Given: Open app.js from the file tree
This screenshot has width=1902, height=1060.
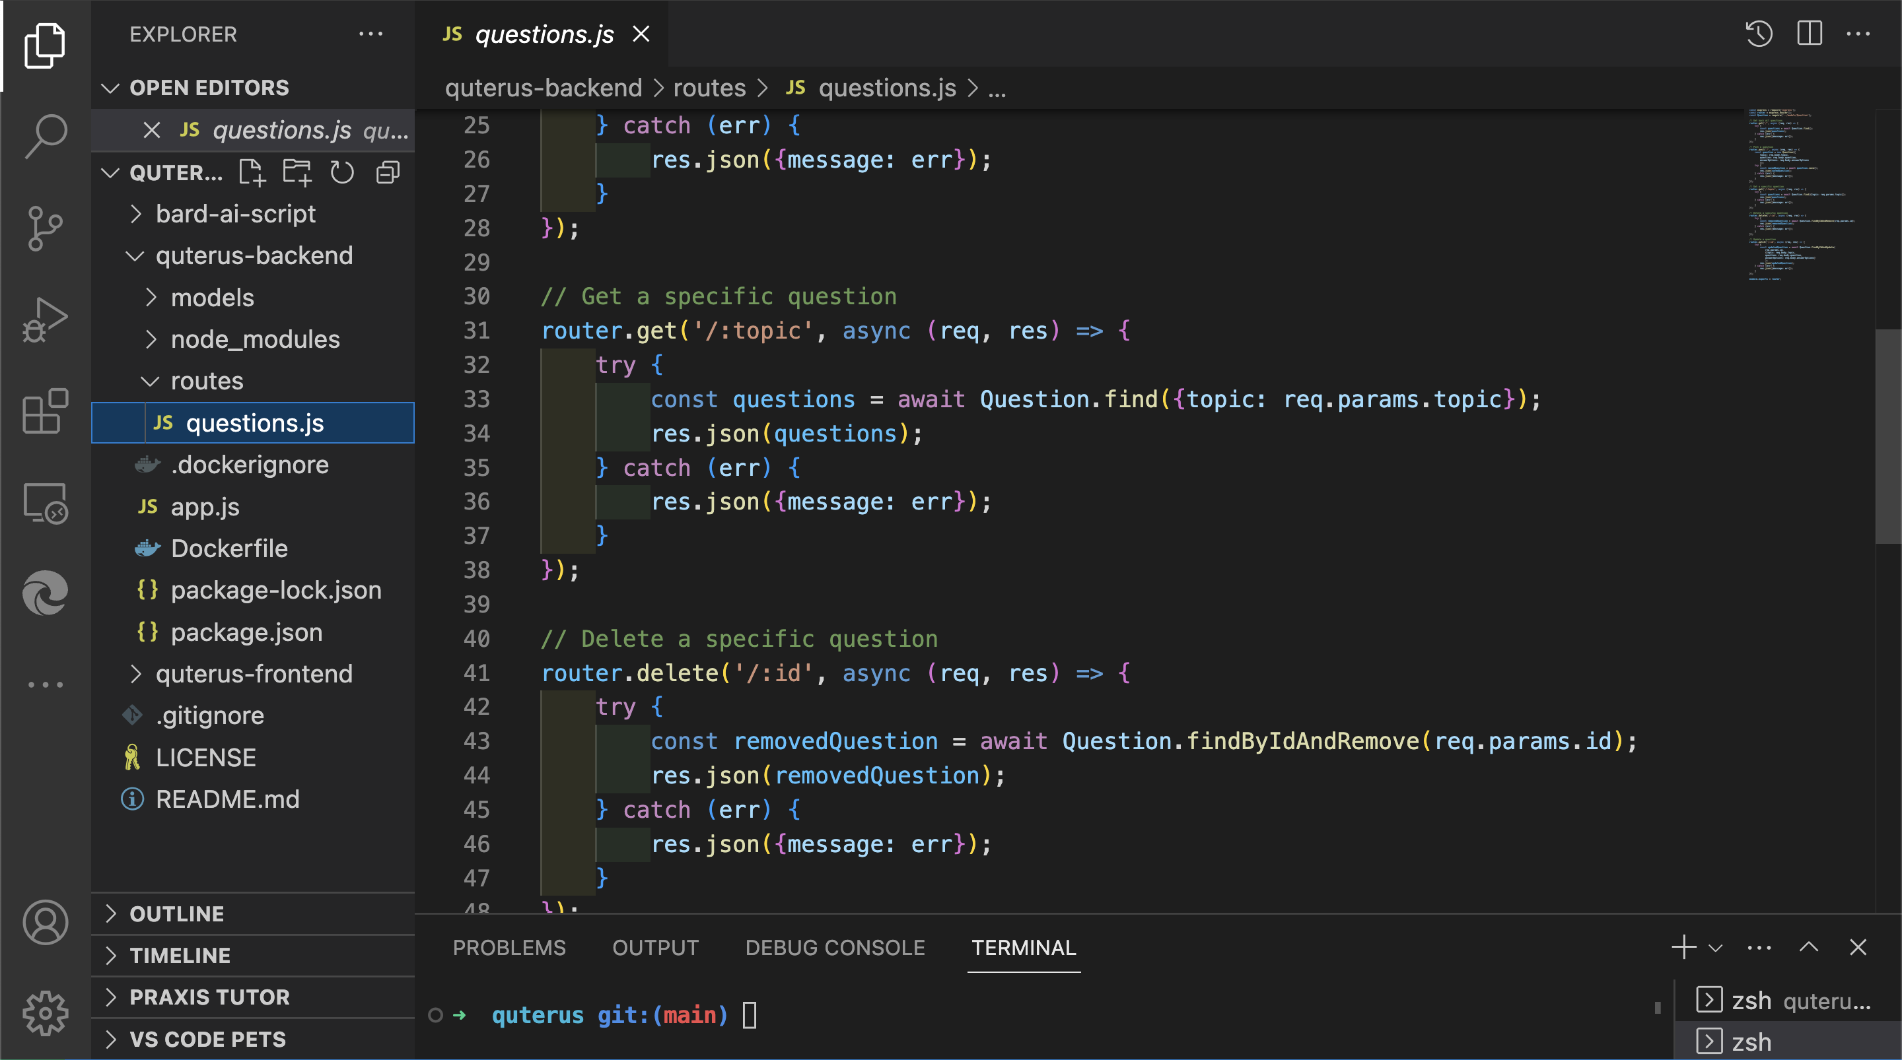Looking at the screenshot, I should (x=205, y=507).
